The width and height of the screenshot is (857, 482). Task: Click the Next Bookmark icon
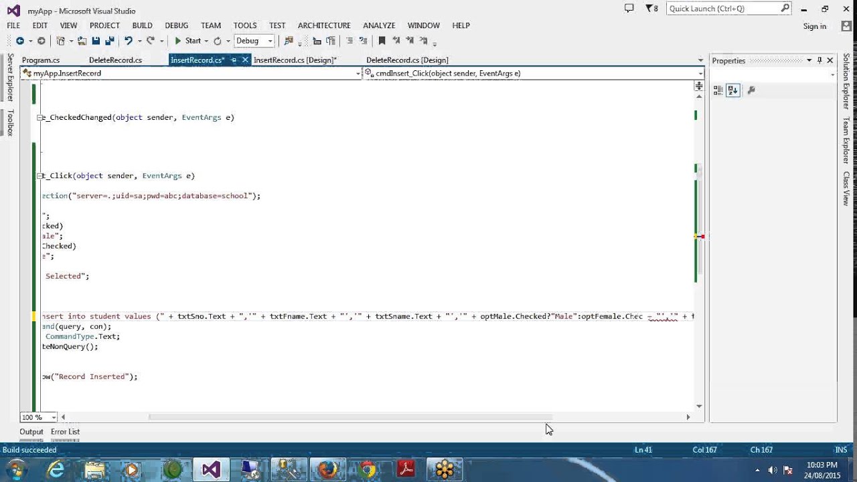pyautogui.click(x=410, y=41)
